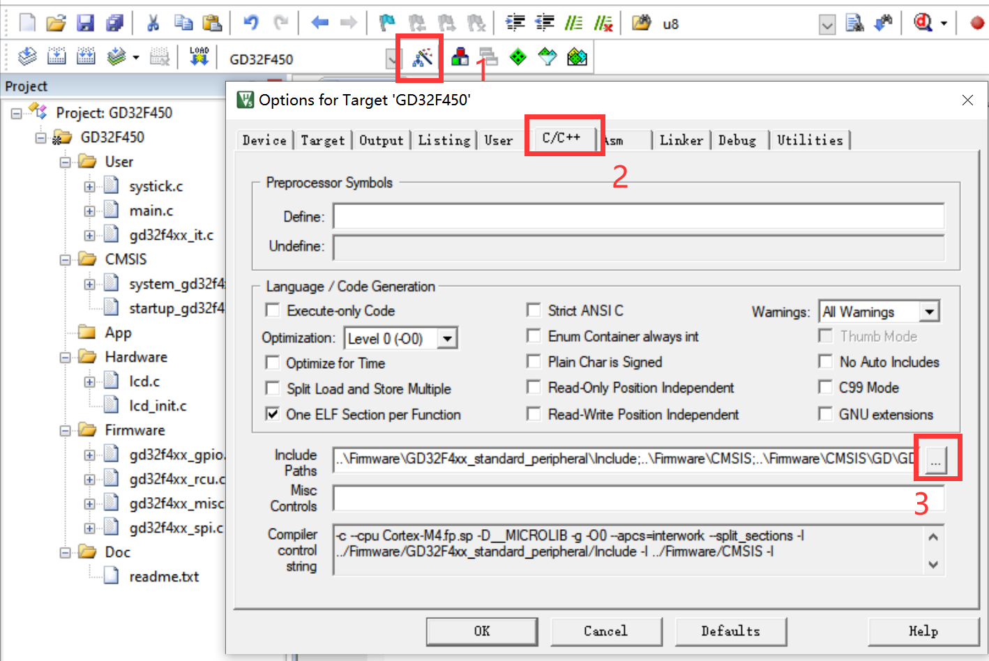
Task: Click the Help button
Action: pyautogui.click(x=923, y=631)
